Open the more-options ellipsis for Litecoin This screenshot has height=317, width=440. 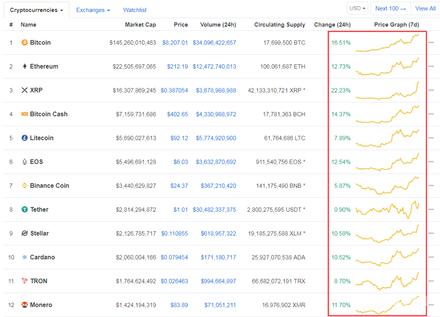431,138
